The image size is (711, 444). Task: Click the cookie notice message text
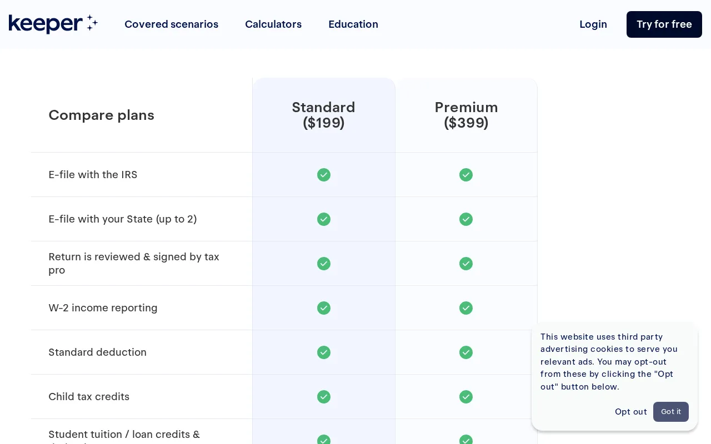[609, 362]
